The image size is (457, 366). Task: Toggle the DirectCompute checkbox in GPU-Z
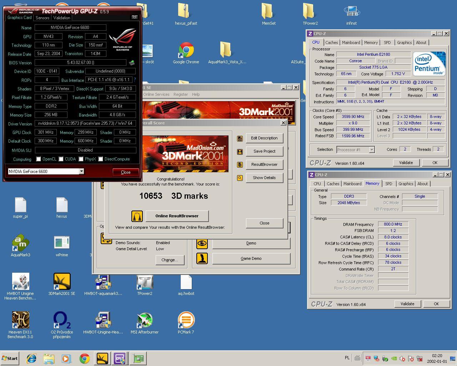(101, 159)
